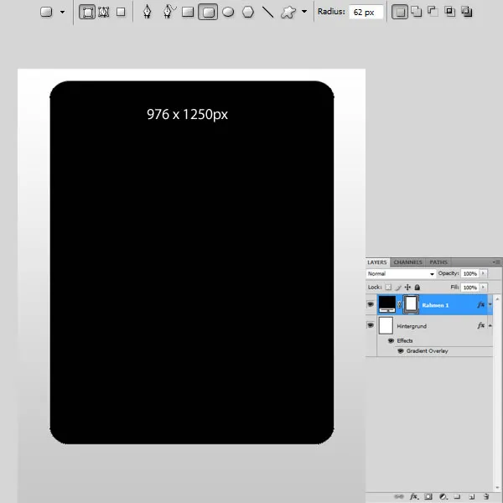Hide the Rahmen 1 layer
The image size is (503, 503).
371,304
